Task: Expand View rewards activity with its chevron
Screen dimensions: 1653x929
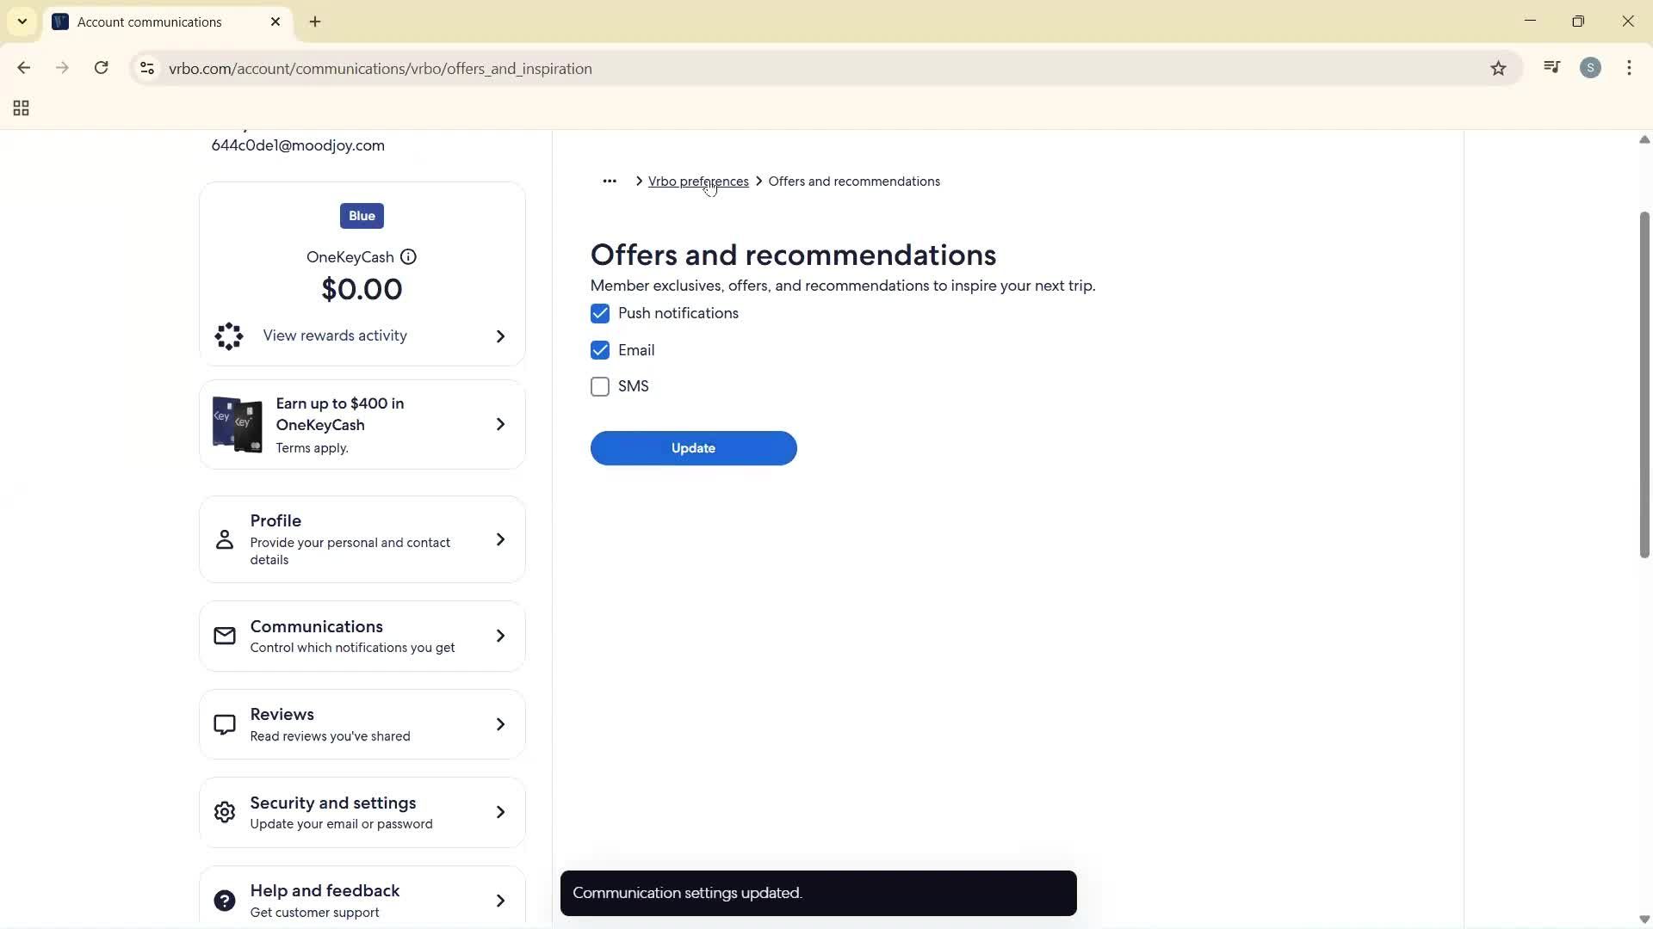Action: (x=500, y=336)
